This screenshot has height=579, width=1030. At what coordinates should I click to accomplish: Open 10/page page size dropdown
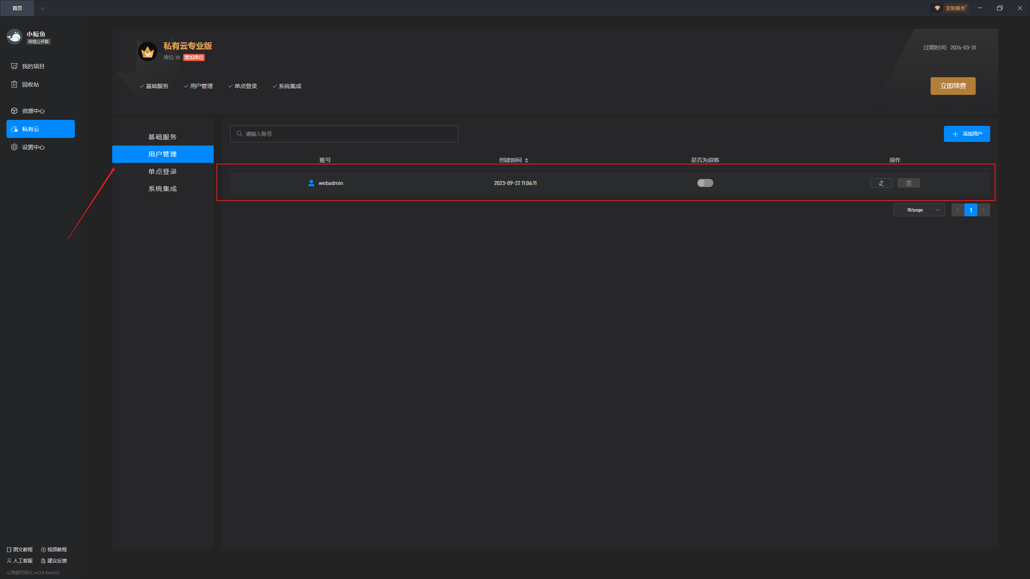click(x=919, y=210)
